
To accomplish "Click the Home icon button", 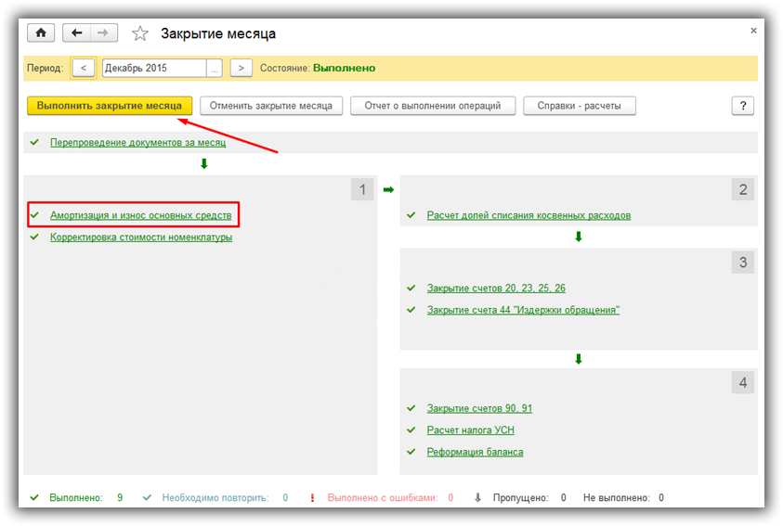I will tap(41, 33).
